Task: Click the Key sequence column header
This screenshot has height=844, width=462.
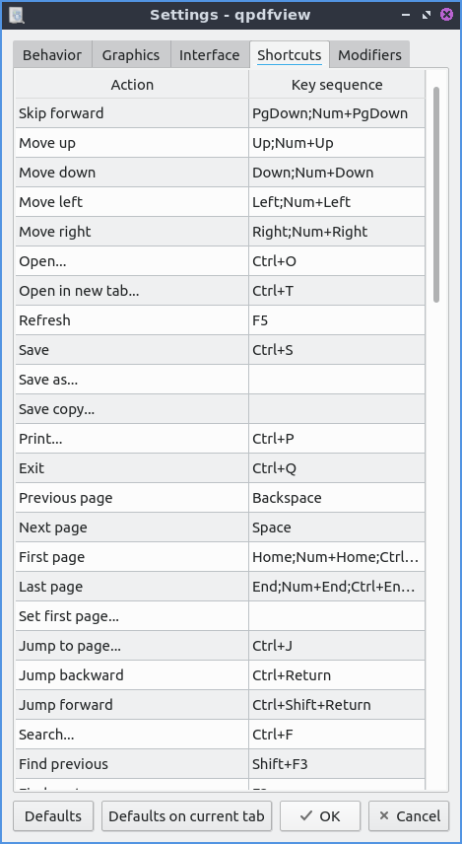Action: point(337,85)
